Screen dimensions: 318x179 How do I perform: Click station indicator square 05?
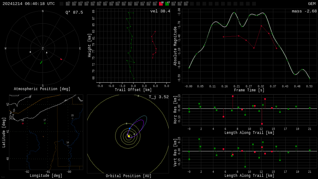pos(93,4)
